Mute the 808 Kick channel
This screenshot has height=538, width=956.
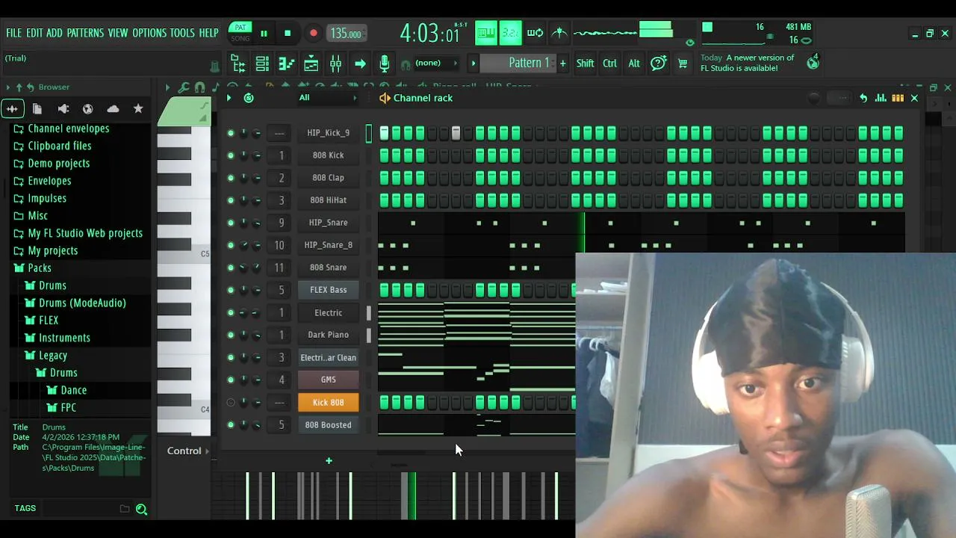pyautogui.click(x=231, y=155)
